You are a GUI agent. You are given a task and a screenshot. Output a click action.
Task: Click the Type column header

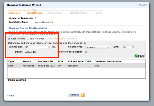11,62
